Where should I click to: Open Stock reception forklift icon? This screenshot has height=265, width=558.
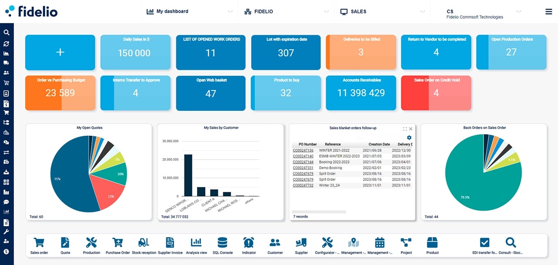tap(144, 242)
